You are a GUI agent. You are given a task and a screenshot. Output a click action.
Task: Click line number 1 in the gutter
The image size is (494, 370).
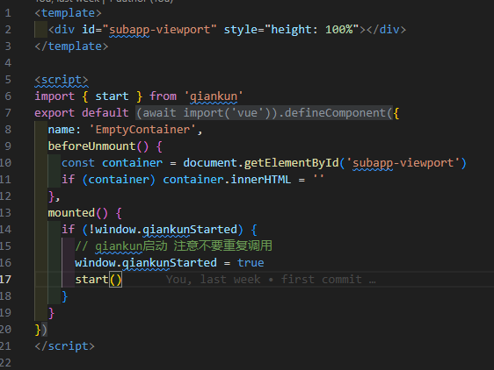click(x=8, y=13)
